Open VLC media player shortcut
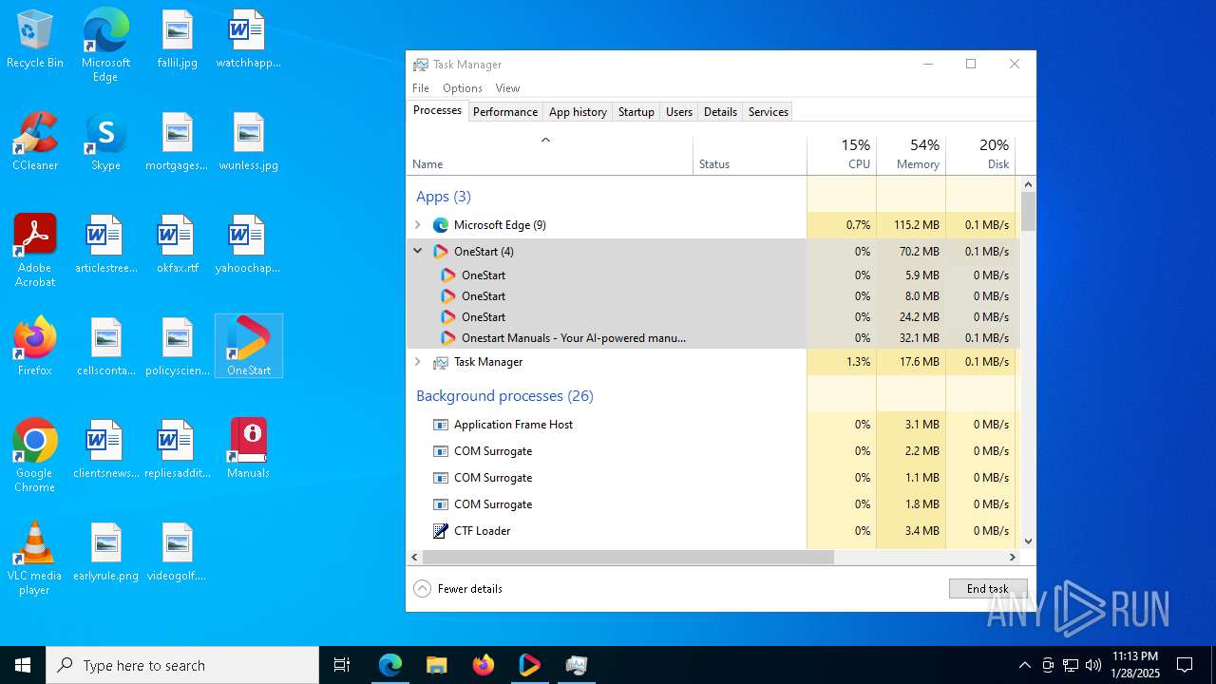This screenshot has width=1216, height=684. [35, 559]
